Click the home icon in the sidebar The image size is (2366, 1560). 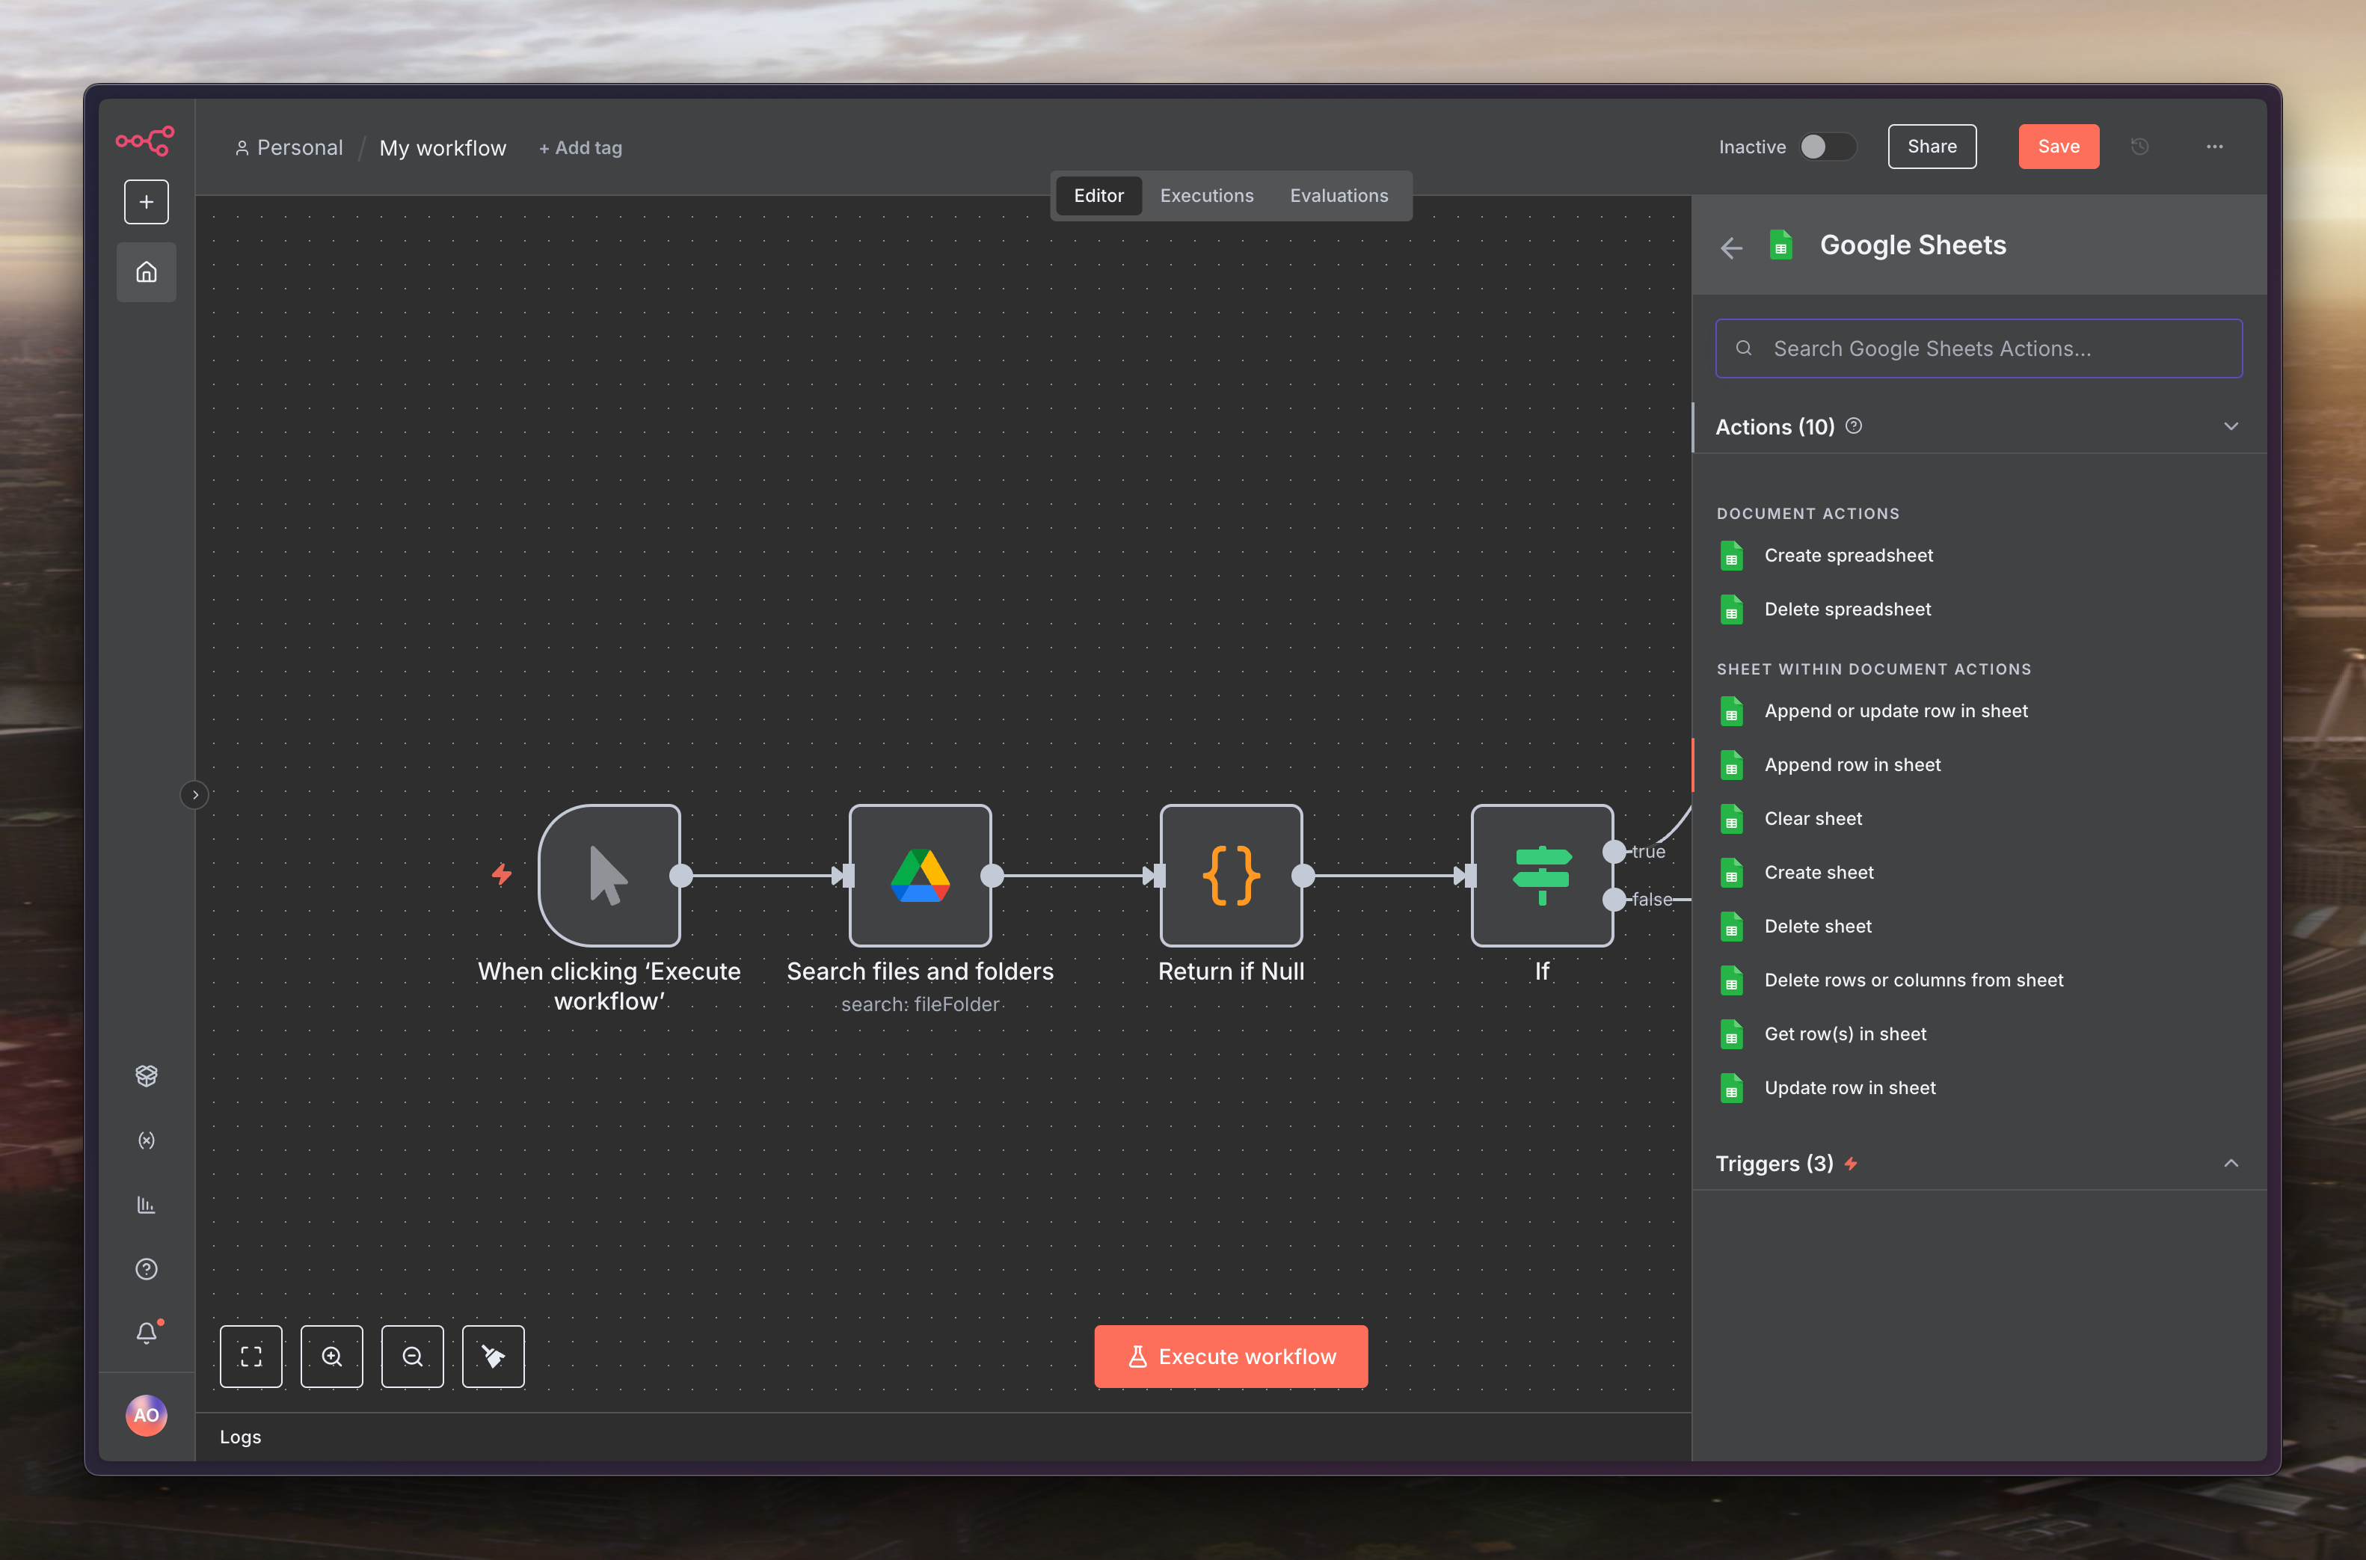(147, 271)
